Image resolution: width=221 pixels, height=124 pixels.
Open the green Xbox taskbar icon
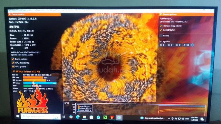[x=105, y=117]
